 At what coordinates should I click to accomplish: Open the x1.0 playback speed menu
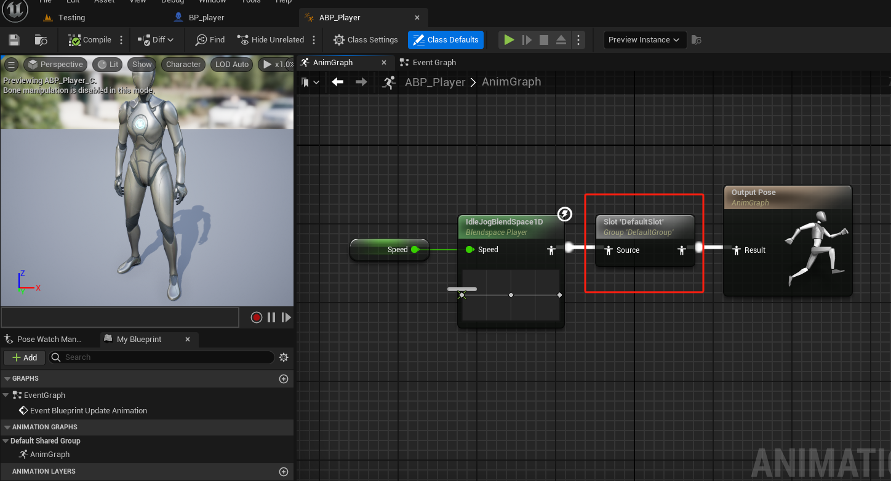coord(276,65)
